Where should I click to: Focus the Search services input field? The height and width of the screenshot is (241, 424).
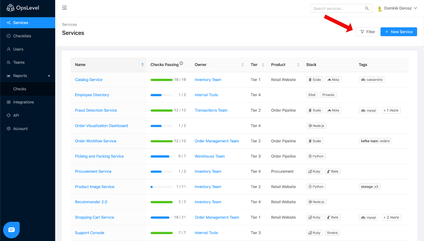[x=338, y=9]
